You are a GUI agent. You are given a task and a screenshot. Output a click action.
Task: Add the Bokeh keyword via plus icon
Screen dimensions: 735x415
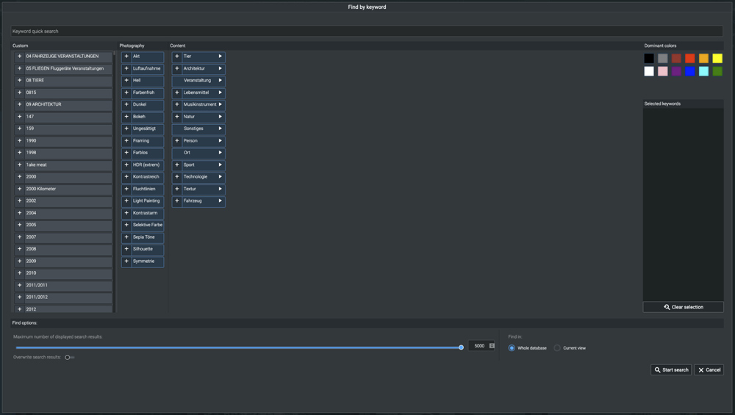(126, 117)
